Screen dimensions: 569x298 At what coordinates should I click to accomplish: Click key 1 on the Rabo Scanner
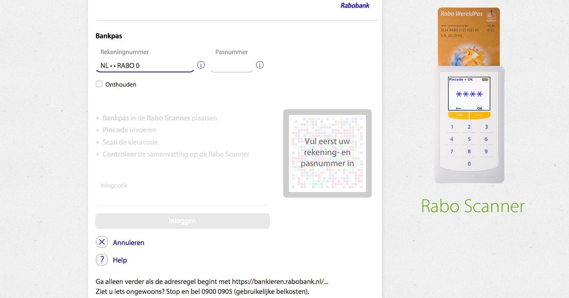click(x=452, y=127)
